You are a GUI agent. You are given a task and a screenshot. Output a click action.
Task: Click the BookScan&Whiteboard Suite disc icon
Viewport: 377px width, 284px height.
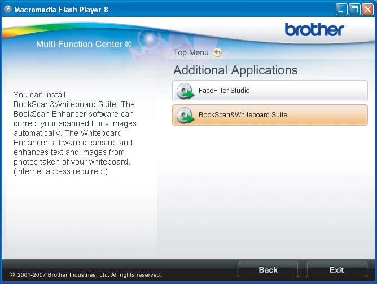tap(185, 115)
